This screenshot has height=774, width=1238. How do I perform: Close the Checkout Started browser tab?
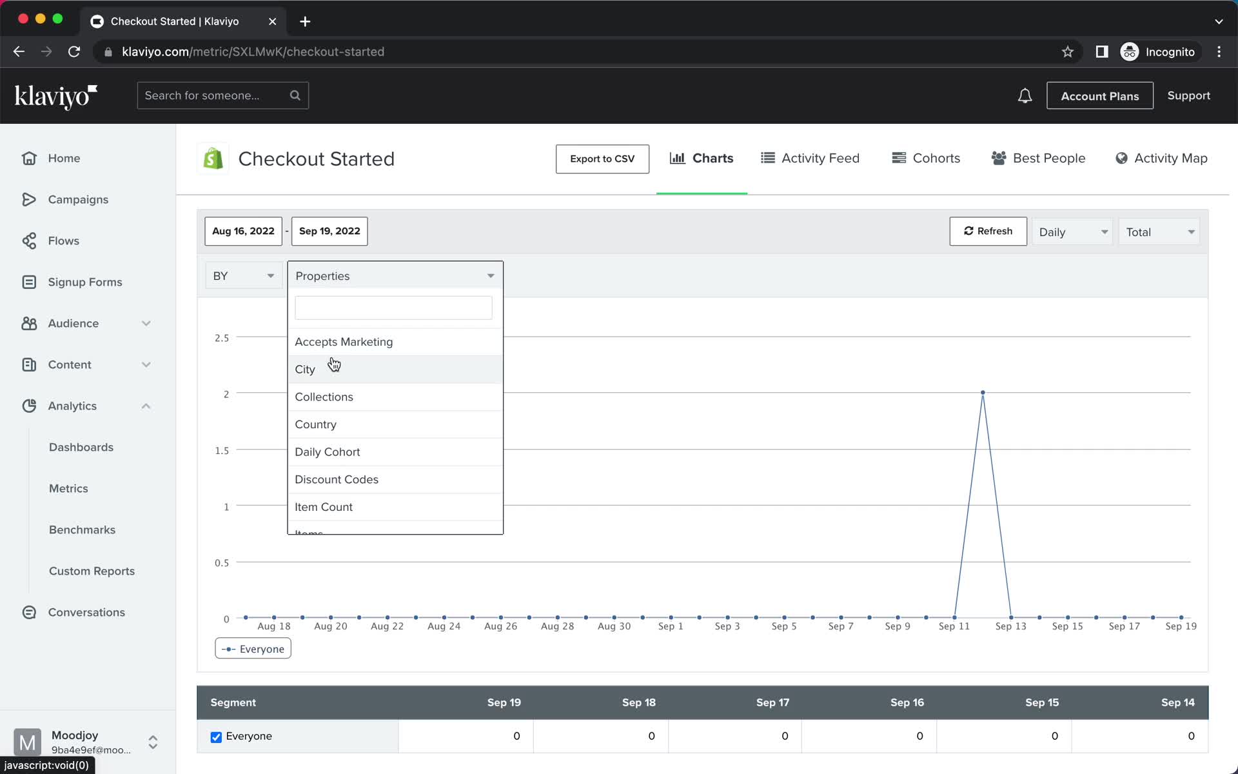click(x=272, y=21)
